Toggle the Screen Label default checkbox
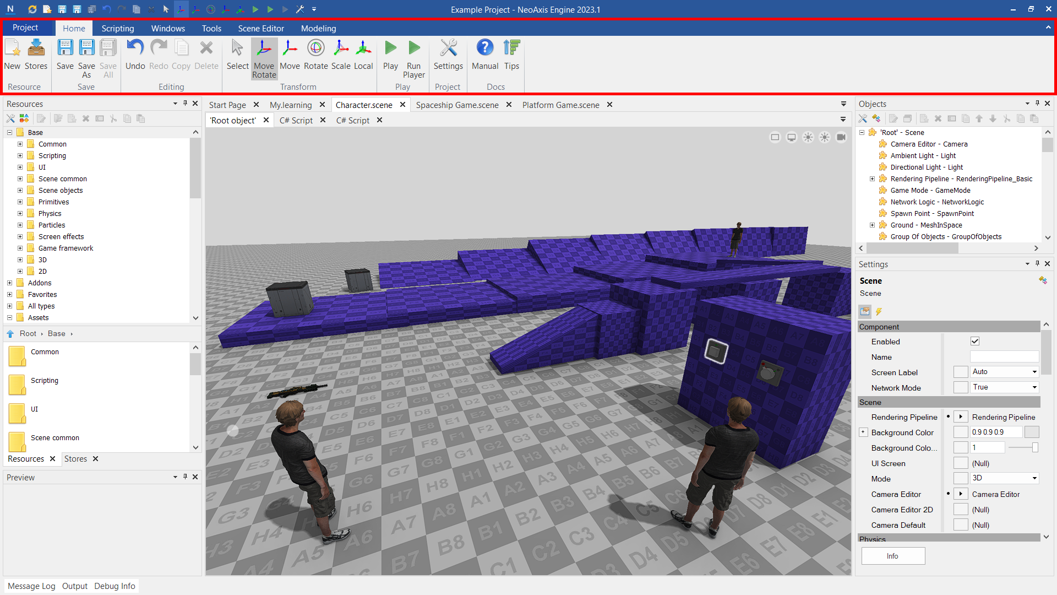 pos(961,372)
